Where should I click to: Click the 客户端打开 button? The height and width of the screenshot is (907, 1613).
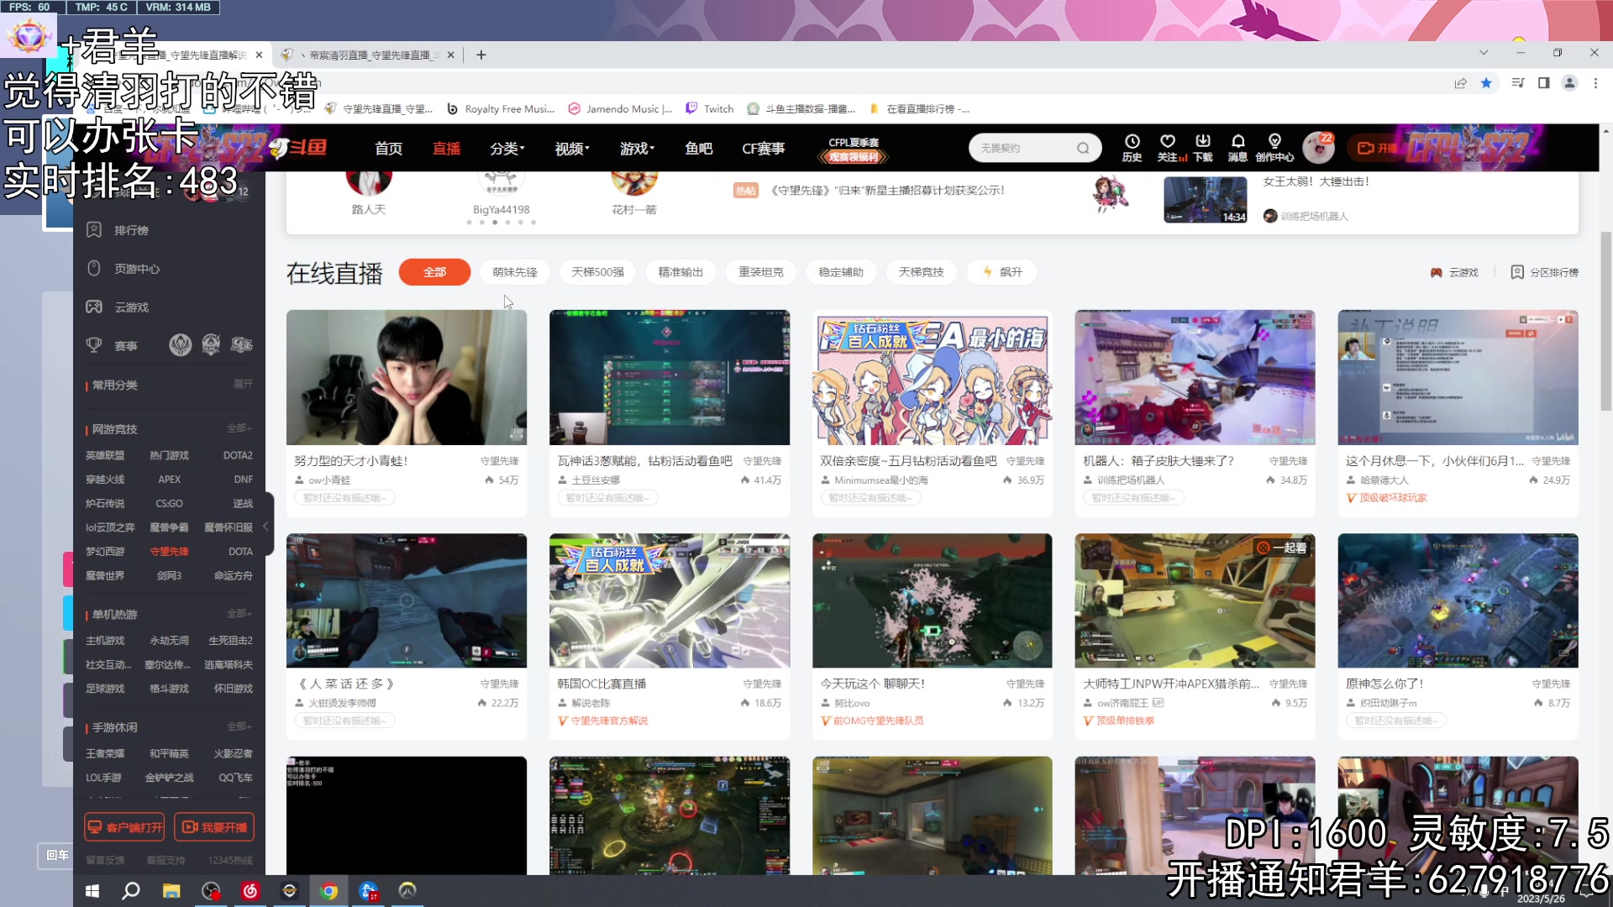coord(124,826)
